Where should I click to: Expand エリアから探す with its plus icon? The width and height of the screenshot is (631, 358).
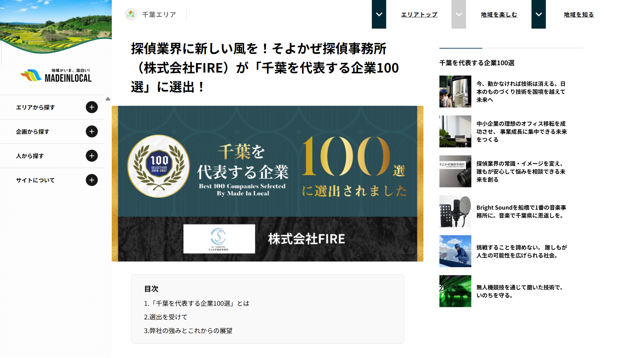pos(92,107)
